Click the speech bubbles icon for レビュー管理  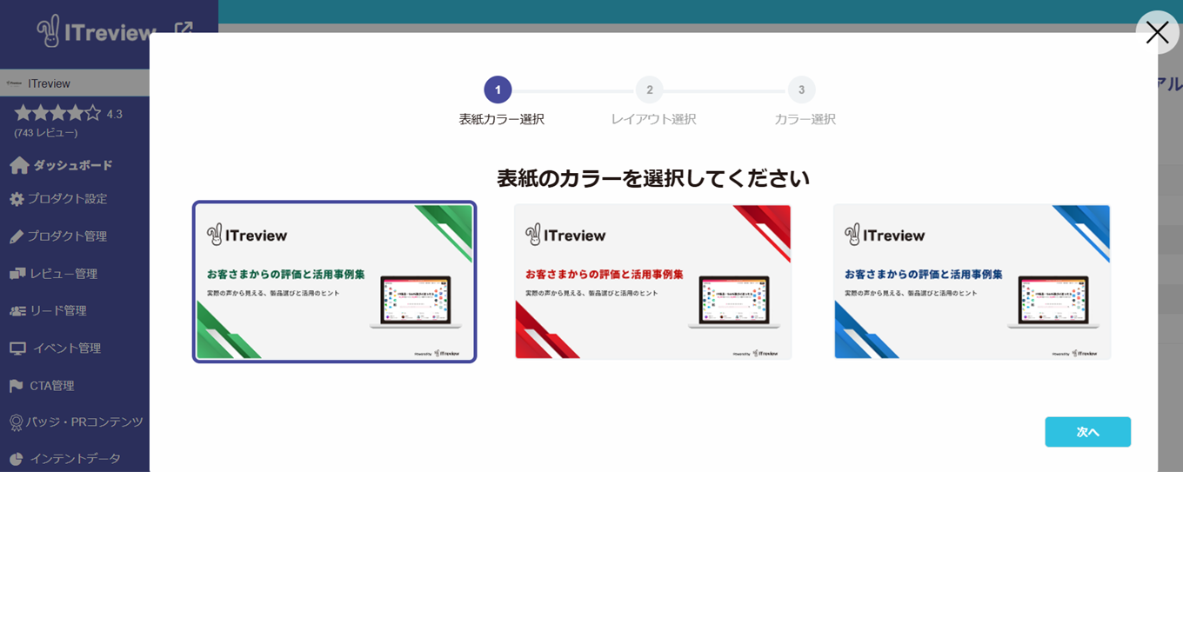click(x=17, y=274)
